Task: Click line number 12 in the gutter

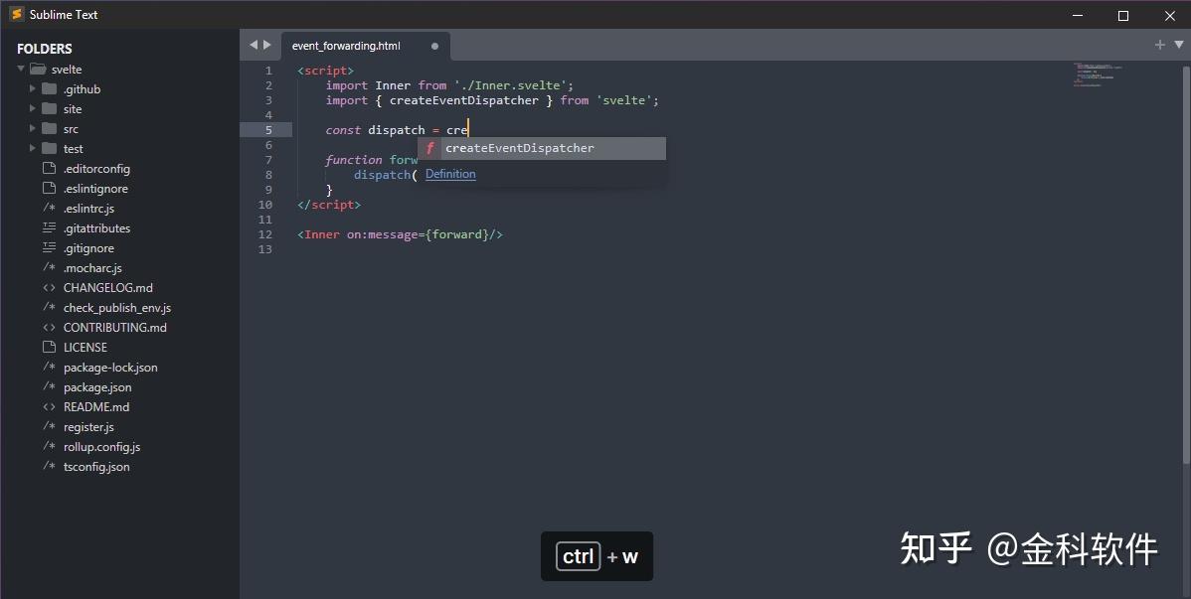Action: (x=265, y=234)
